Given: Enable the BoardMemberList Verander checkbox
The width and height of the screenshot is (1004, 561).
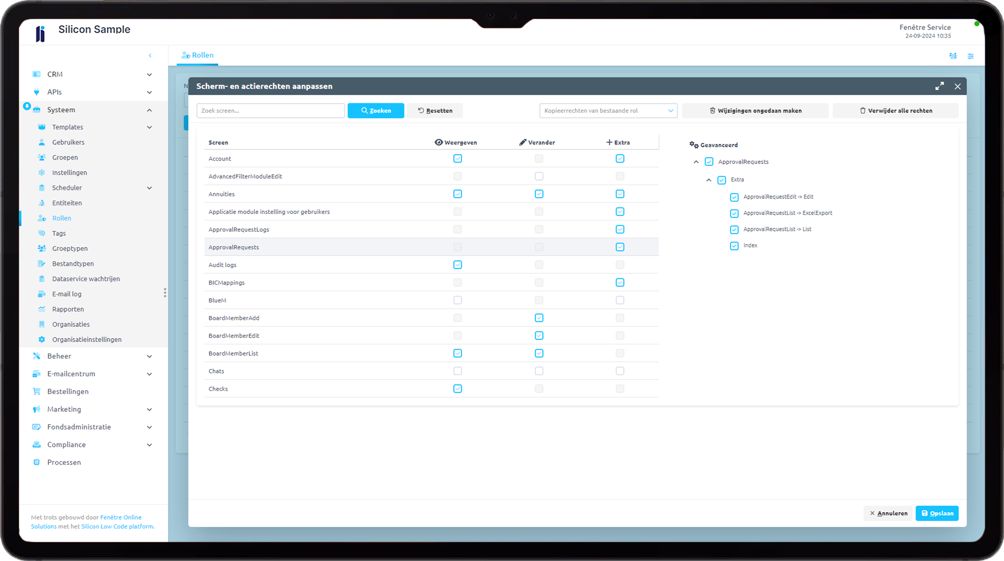Looking at the screenshot, I should pos(538,353).
